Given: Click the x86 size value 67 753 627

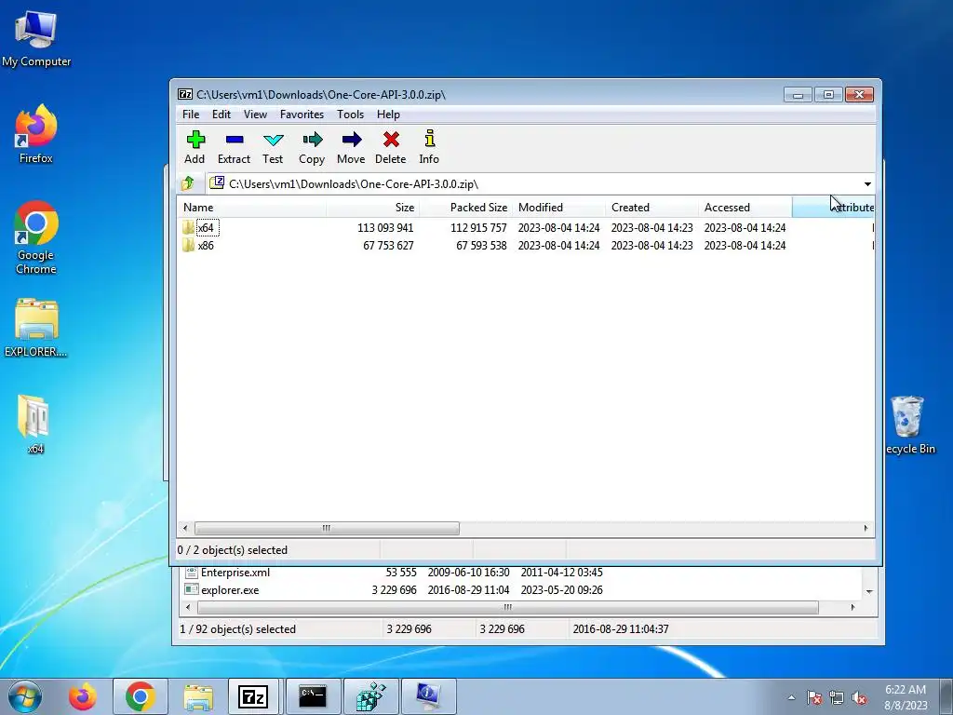Looking at the screenshot, I should point(388,246).
